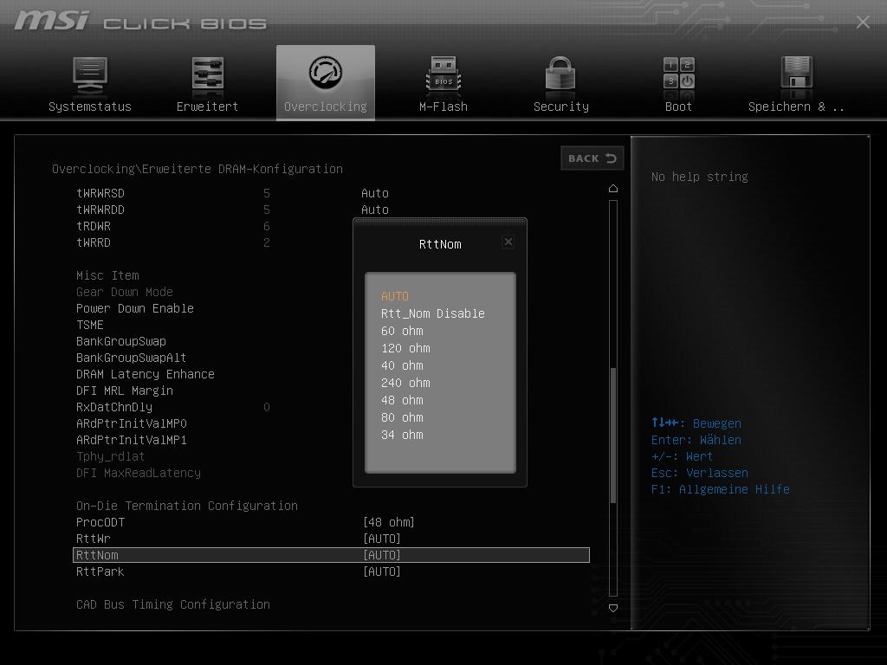Choose 240 ohm in RttNom list
Image resolution: width=887 pixels, height=665 pixels.
(x=405, y=383)
